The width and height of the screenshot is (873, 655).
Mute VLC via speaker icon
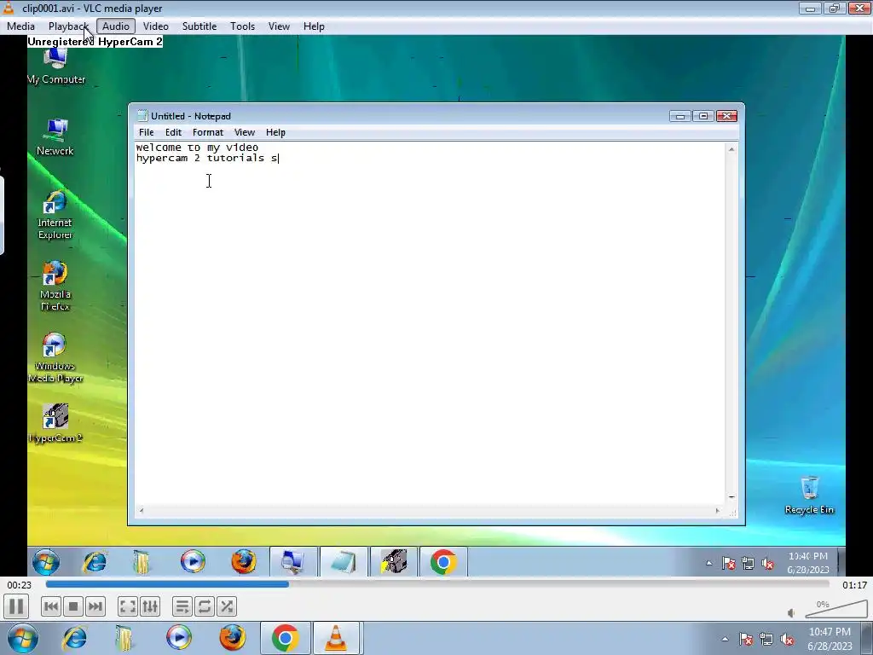coord(791,613)
